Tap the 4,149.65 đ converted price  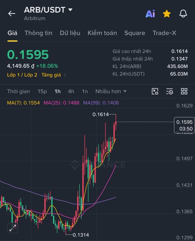21,66
